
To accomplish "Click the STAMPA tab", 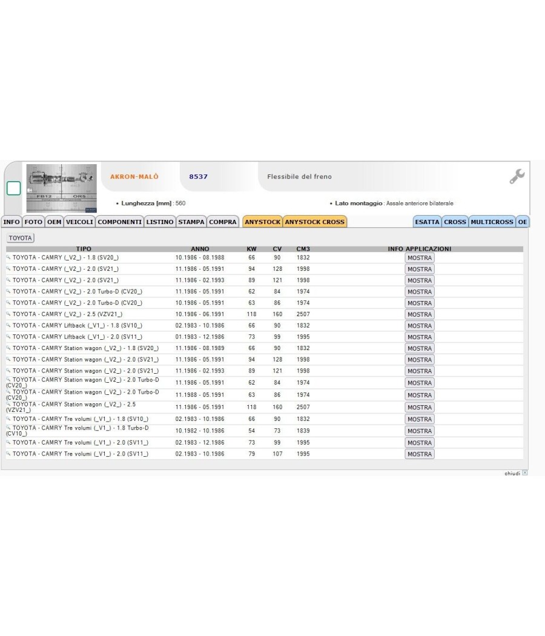I will [191, 222].
